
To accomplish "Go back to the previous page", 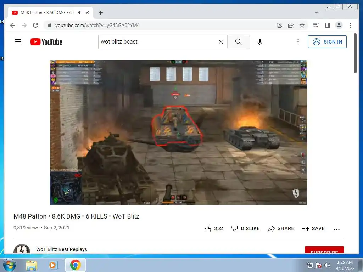I will click(x=13, y=25).
